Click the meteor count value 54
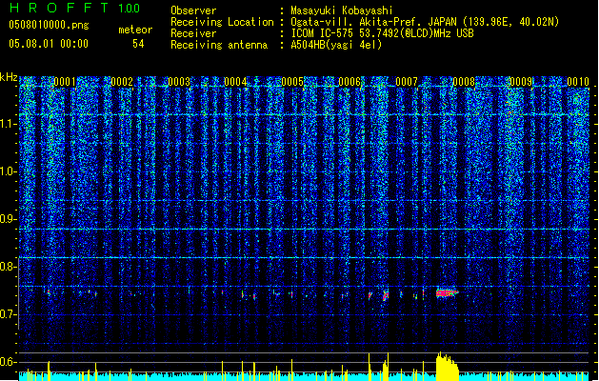599x381 pixels. (x=138, y=44)
